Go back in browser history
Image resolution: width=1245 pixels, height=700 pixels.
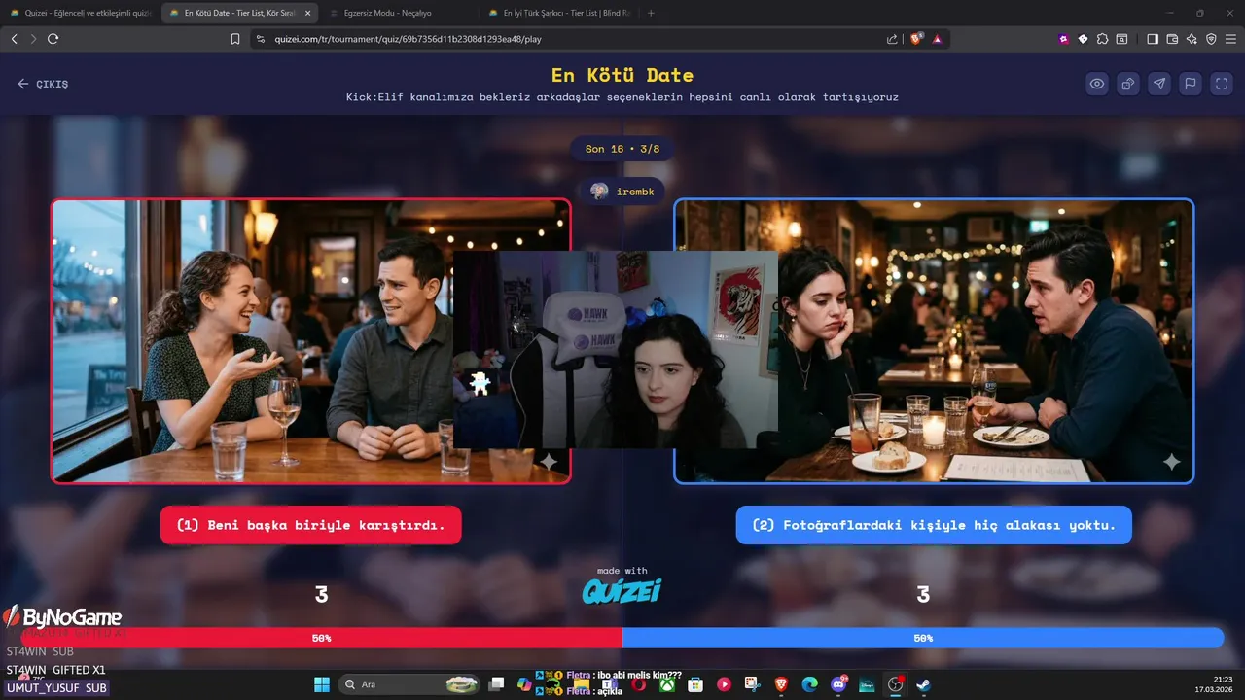(x=14, y=39)
